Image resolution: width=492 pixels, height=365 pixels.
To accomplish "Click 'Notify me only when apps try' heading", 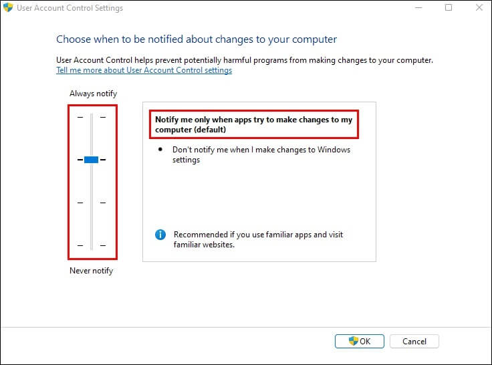I will 253,124.
